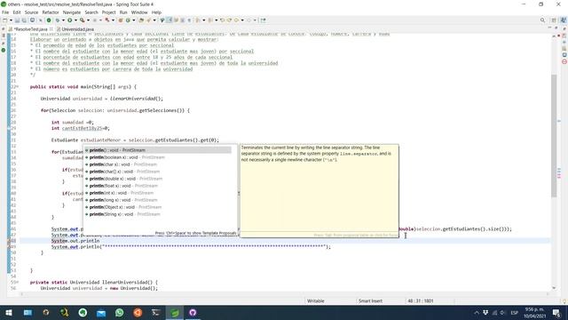The image size is (568, 320).
Task: Select println(double x) proposal
Action: click(158, 179)
